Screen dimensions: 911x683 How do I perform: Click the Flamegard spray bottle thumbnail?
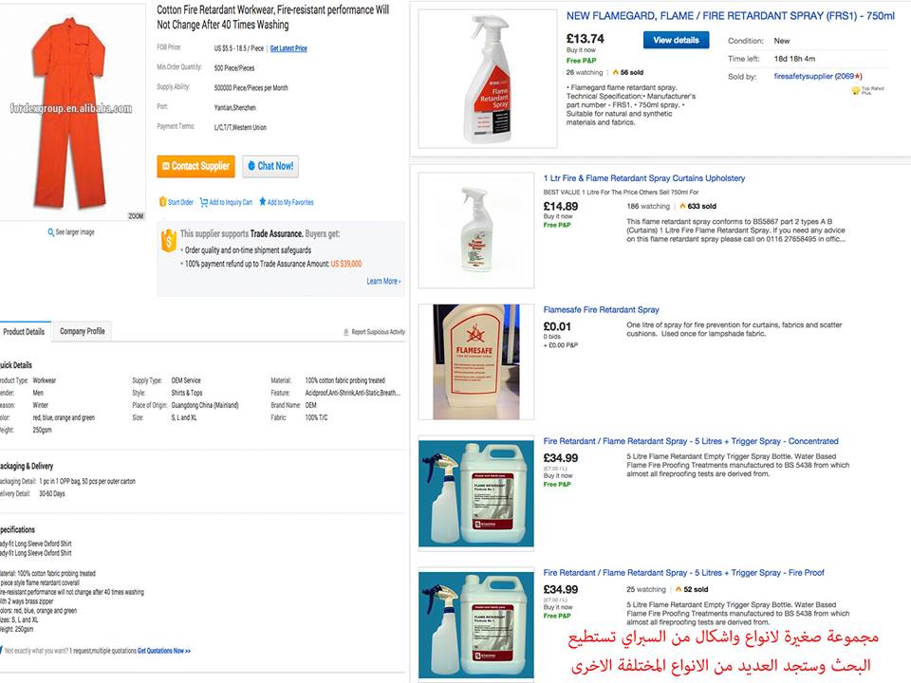pos(475,79)
